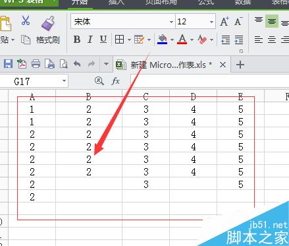Screen dimensions: 289x246
Task: Decrease indent icon
Action: click(226, 40)
